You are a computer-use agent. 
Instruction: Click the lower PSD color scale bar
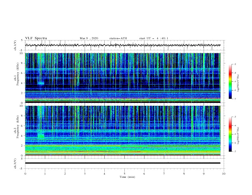click(x=230, y=134)
